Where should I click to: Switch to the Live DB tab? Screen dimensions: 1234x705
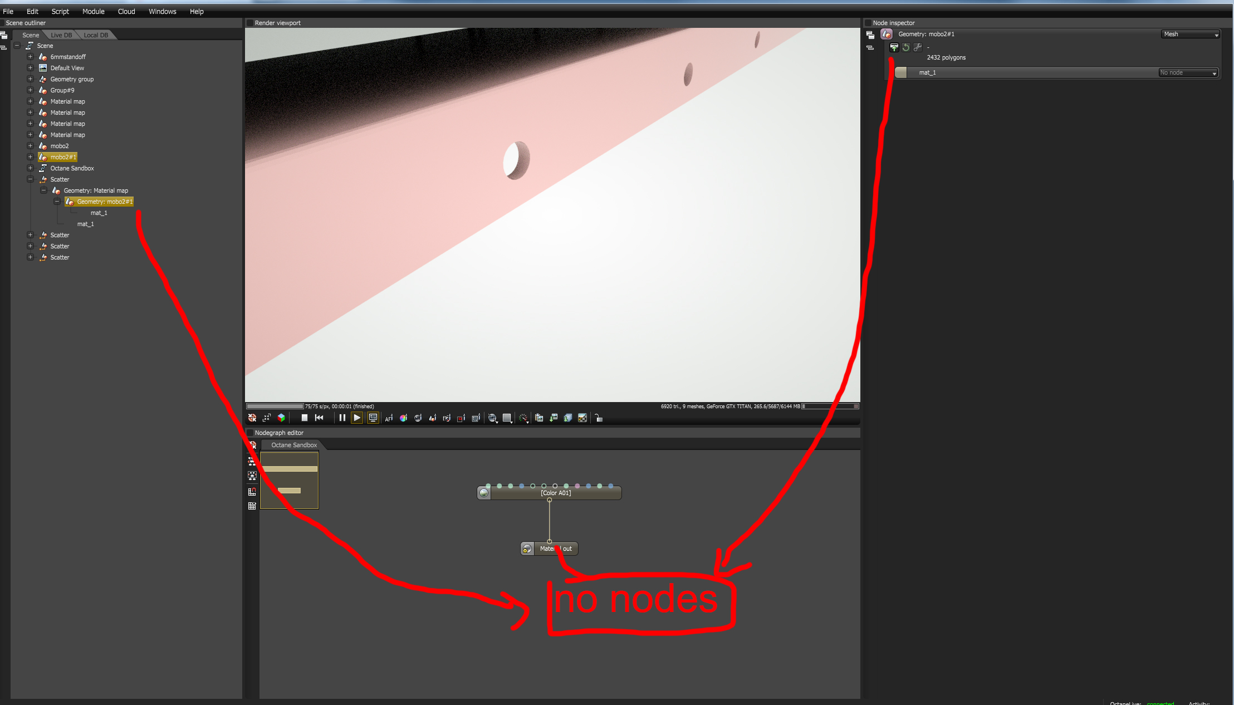click(61, 35)
